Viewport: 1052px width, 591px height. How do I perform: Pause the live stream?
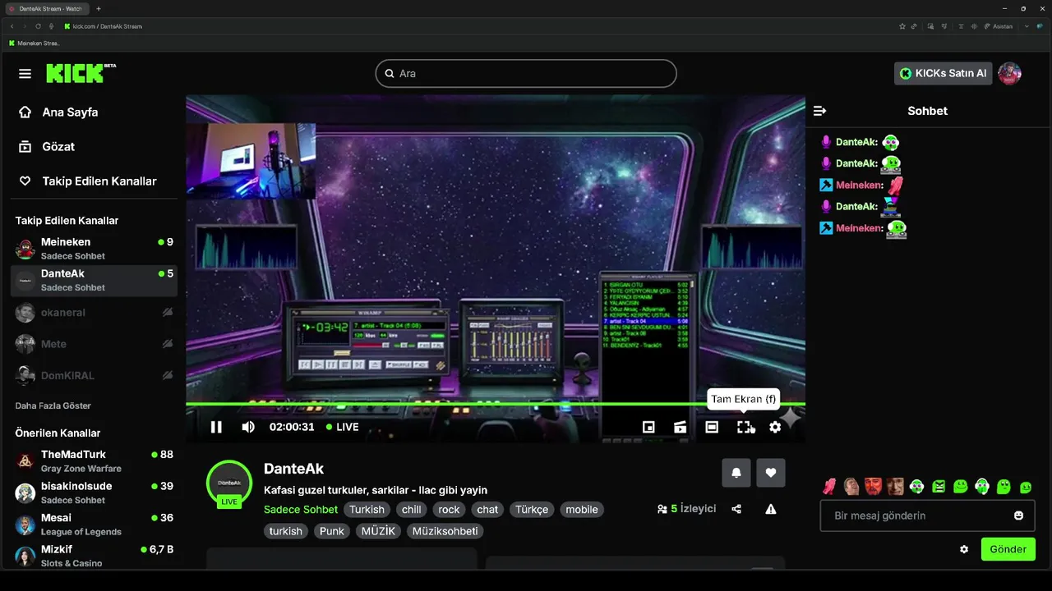pos(216,427)
